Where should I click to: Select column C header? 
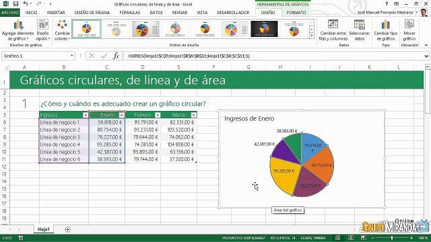click(x=106, y=67)
